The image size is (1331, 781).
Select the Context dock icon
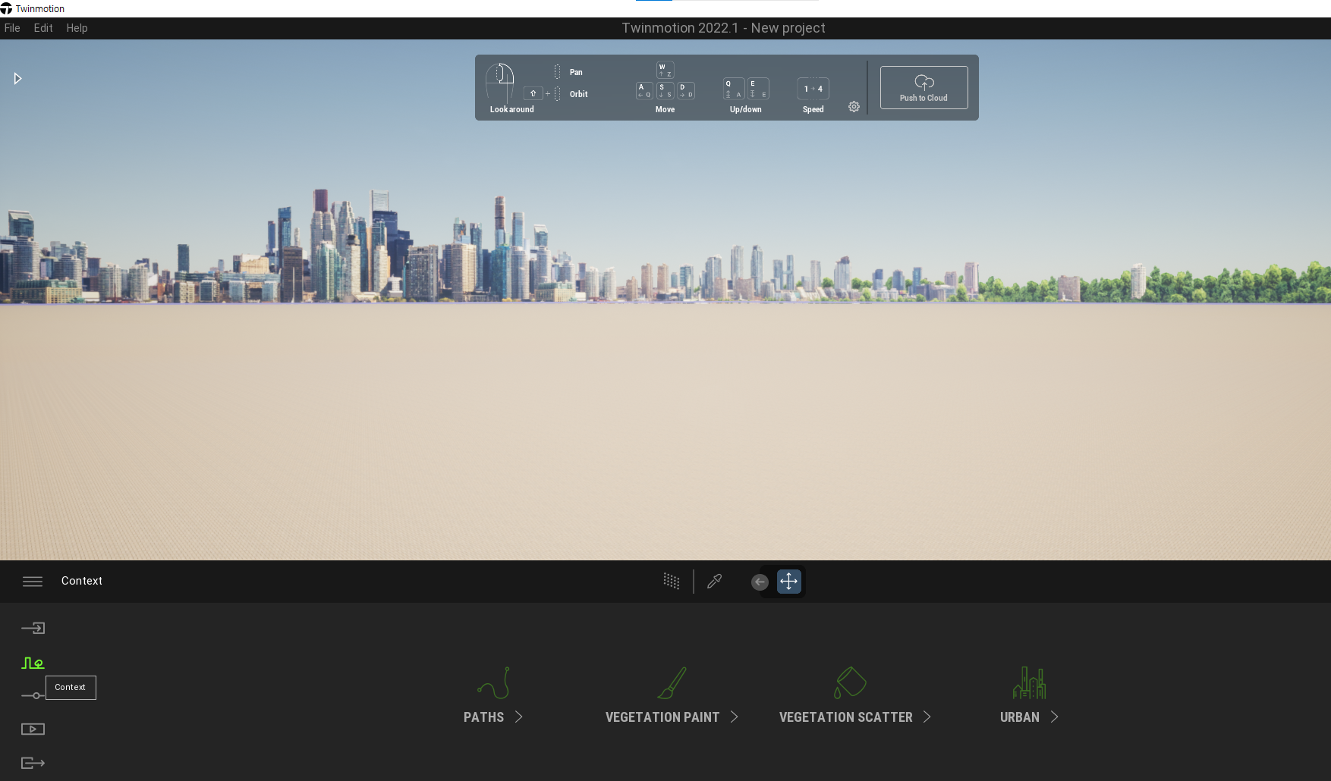point(33,663)
